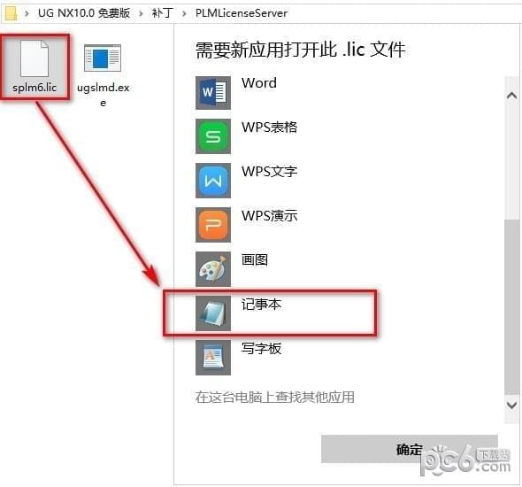
Task: Open 在这台电脑上查找其他应用 link
Action: click(275, 397)
